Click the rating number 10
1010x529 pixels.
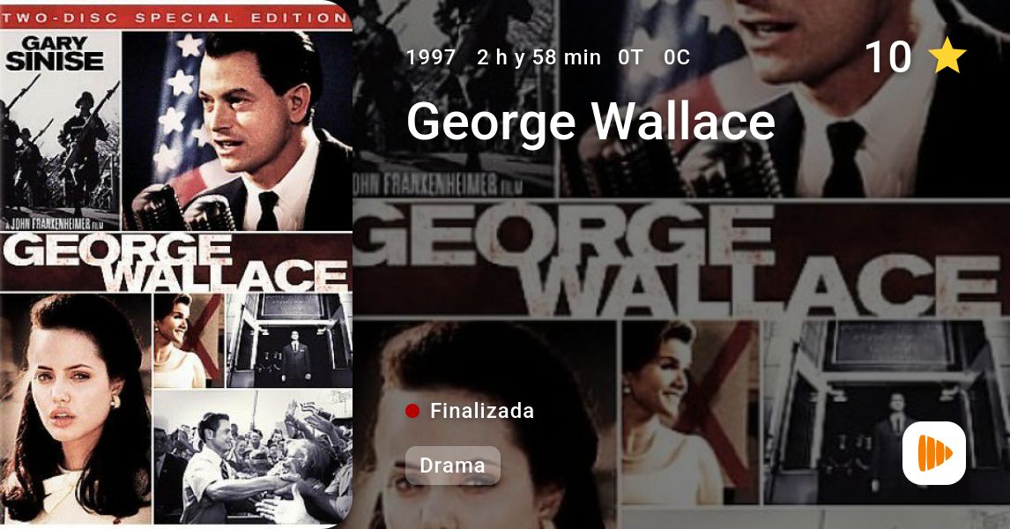tap(888, 56)
